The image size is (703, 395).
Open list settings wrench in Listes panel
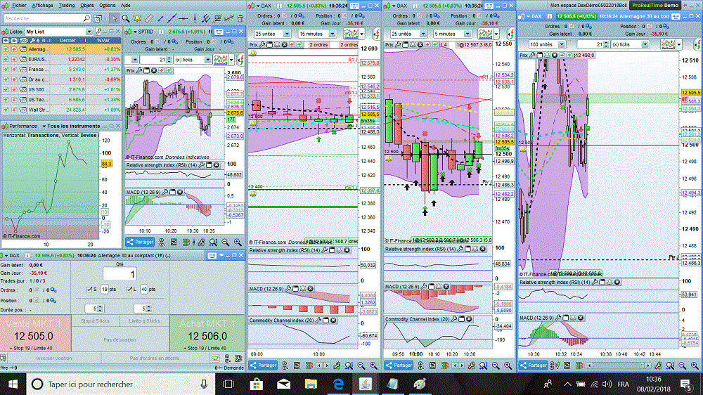[98, 32]
